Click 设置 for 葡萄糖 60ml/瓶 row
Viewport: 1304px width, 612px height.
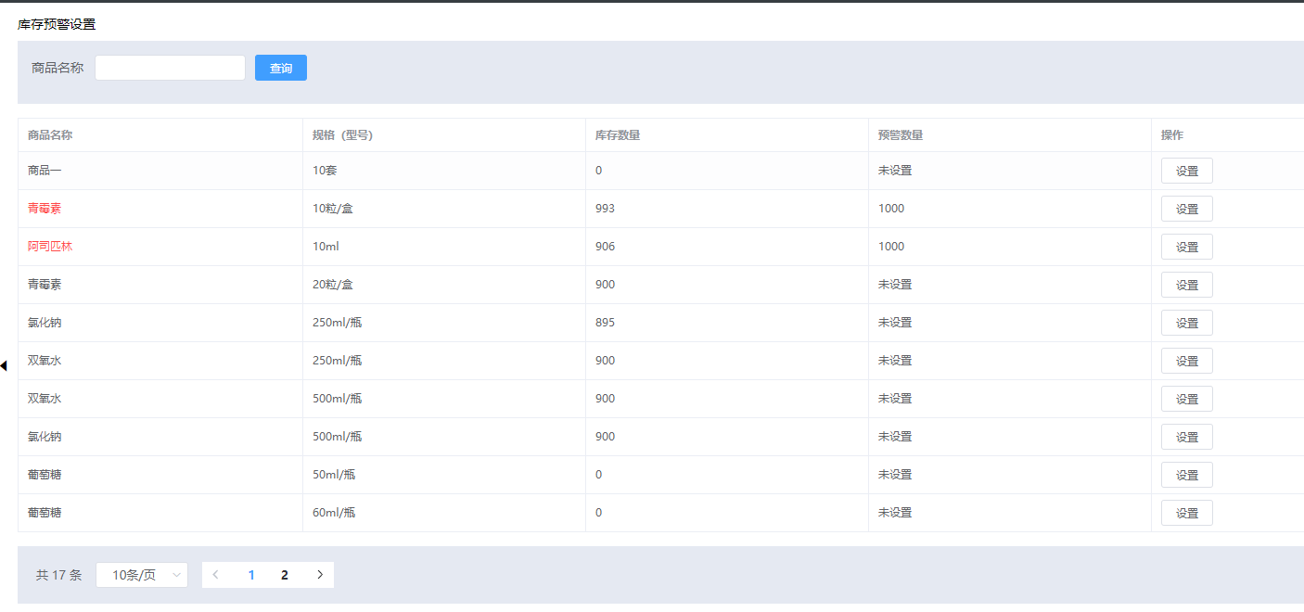1186,513
